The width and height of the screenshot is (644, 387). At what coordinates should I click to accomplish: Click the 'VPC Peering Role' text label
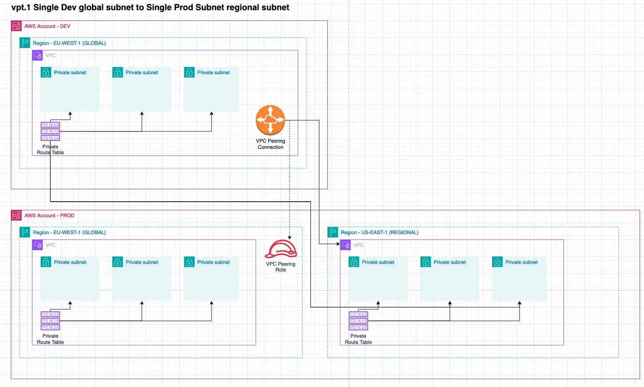pyautogui.click(x=281, y=267)
